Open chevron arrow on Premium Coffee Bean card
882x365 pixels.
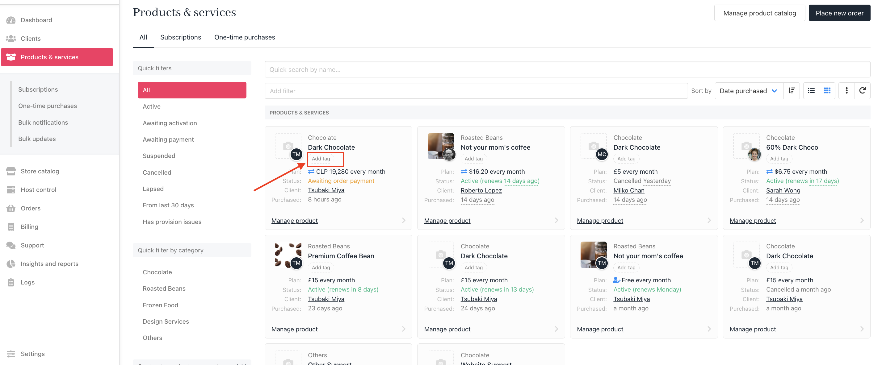pyautogui.click(x=403, y=329)
